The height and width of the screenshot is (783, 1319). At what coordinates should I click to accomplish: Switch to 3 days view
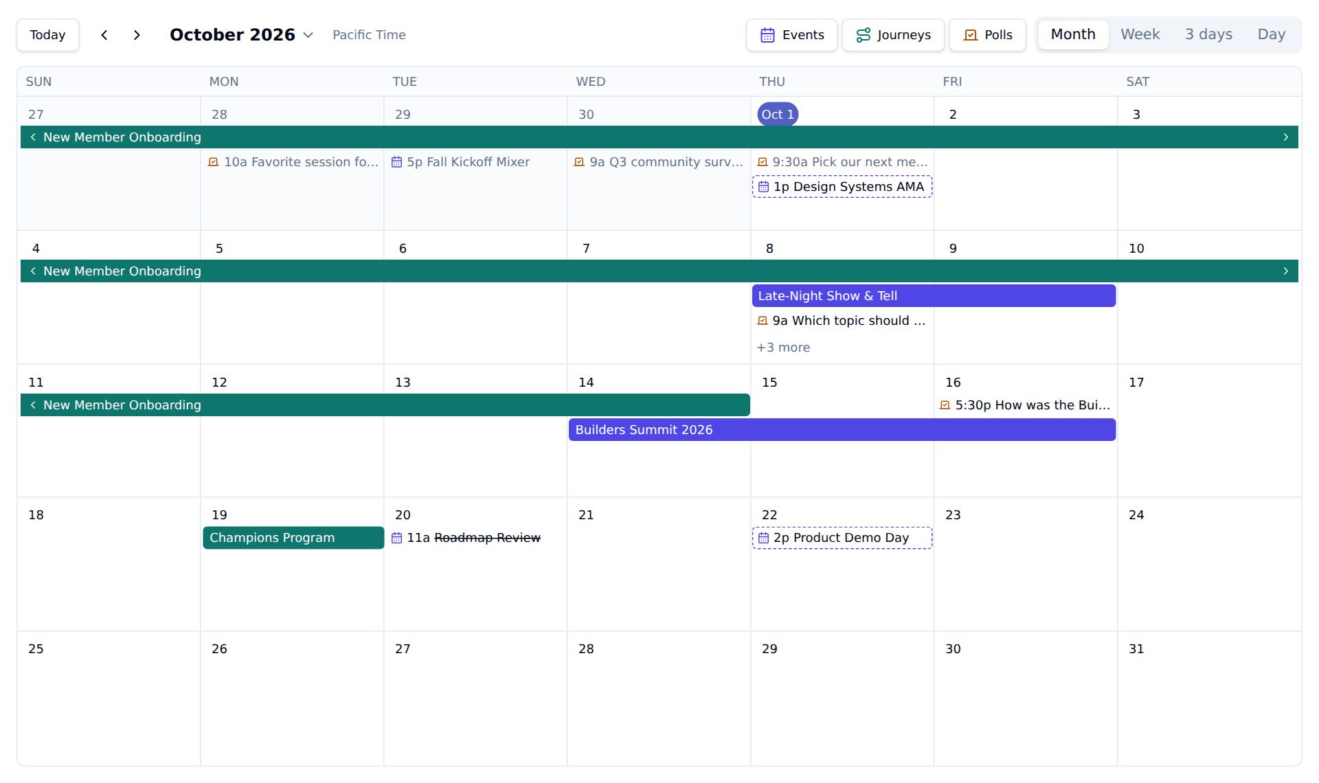click(x=1208, y=34)
